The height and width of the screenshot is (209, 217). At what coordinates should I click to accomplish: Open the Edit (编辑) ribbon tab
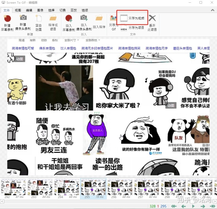[x=29, y=10]
